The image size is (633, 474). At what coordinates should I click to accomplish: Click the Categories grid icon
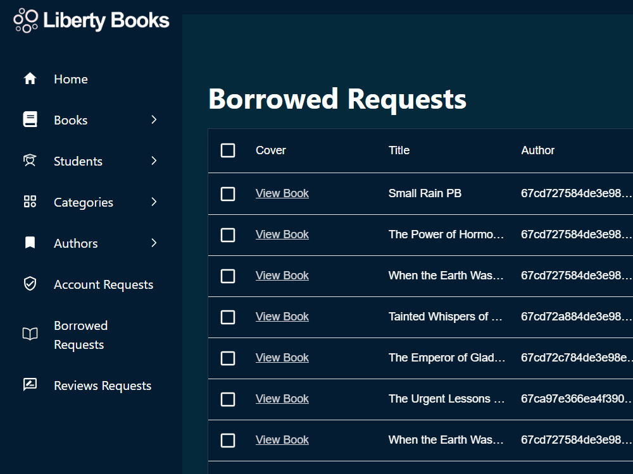pyautogui.click(x=30, y=202)
